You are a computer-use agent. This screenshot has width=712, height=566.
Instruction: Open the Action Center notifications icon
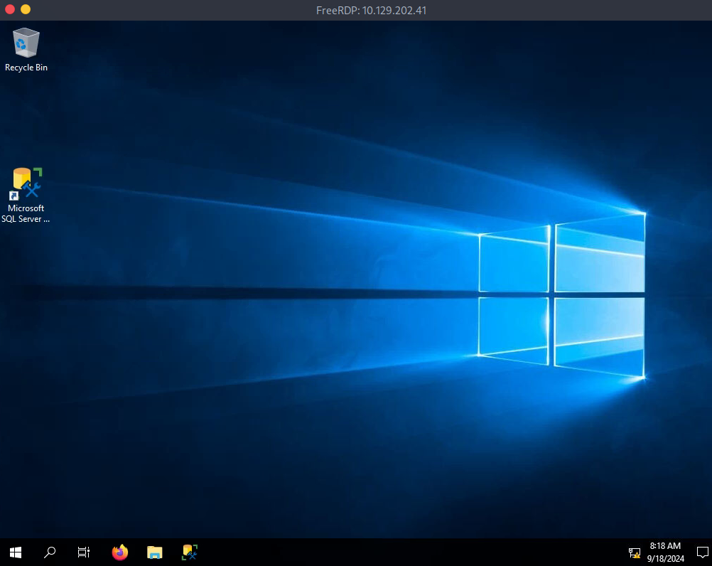tap(703, 552)
